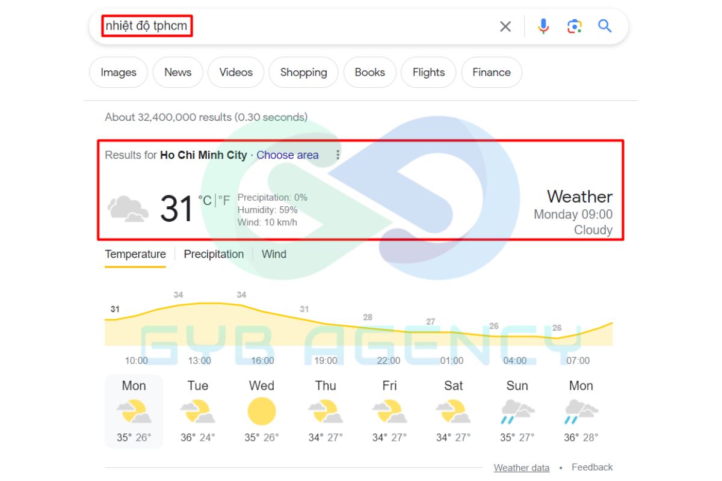Open the Wind chart tab

coord(274,254)
